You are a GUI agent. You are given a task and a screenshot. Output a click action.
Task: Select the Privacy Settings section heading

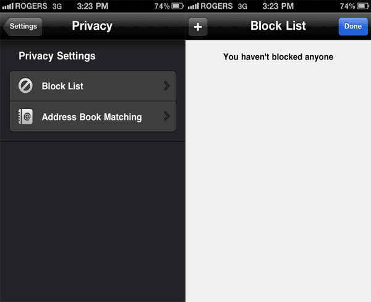[x=57, y=56]
